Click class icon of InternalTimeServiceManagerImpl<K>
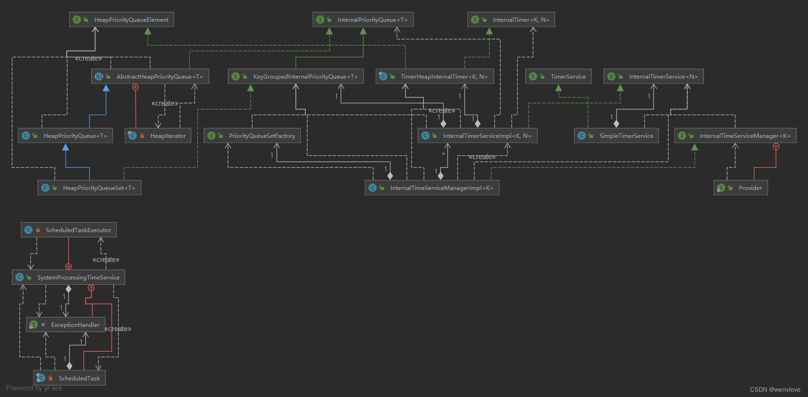 tap(372, 188)
